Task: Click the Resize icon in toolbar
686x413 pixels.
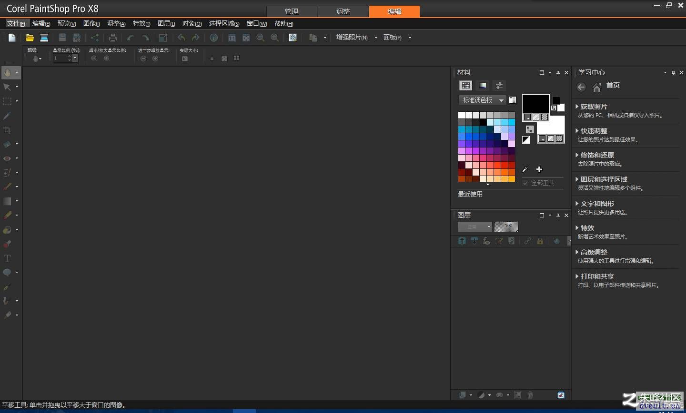Action: tap(163, 38)
